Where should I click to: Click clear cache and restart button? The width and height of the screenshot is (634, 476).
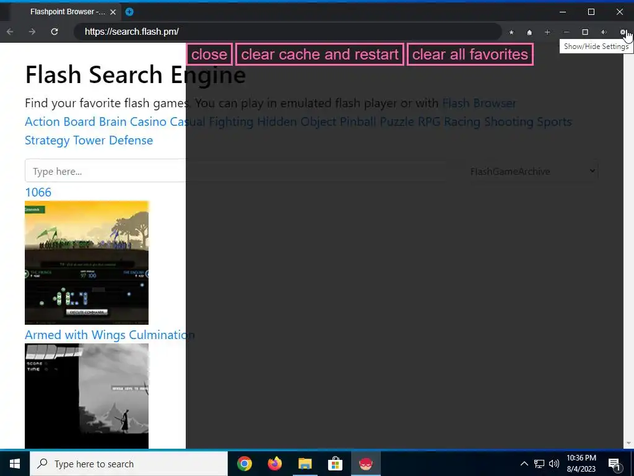(320, 55)
